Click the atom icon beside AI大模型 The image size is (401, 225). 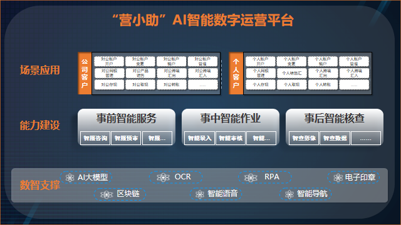click(70, 177)
